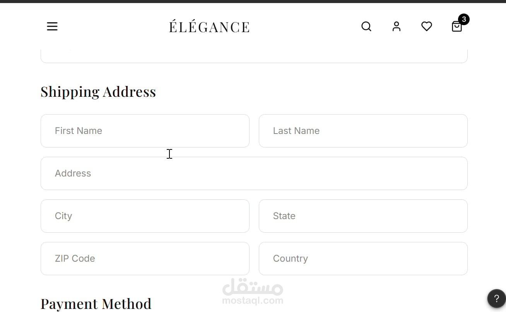The height and width of the screenshot is (312, 506).
Task: Go to home via ÉLÉGANCE logo
Action: coord(209,27)
